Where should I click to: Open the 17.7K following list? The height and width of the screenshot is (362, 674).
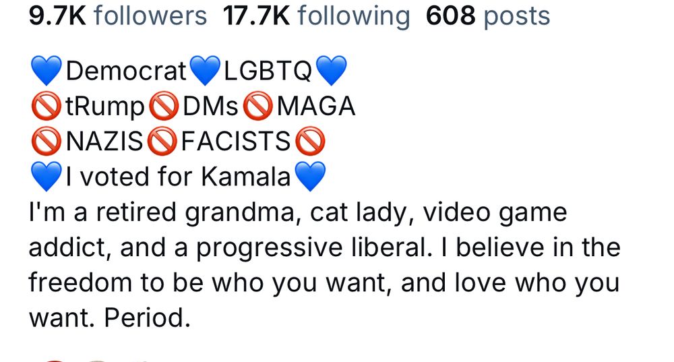[316, 16]
